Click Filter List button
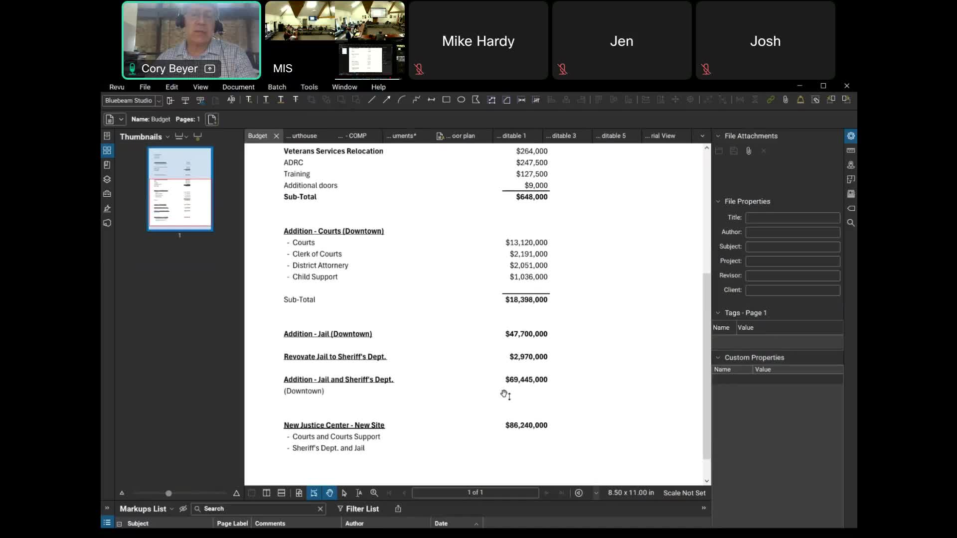This screenshot has height=538, width=957. (358, 509)
